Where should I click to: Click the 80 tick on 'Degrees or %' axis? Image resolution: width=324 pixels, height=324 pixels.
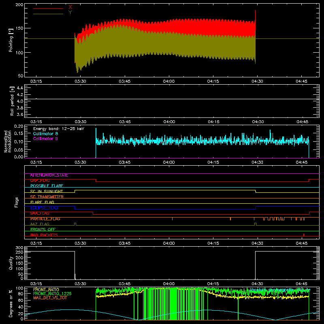point(21,294)
